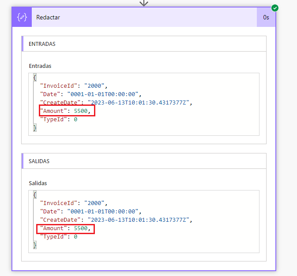
Task: Click the closing brace in Salidas JSON
Action: tap(35, 245)
